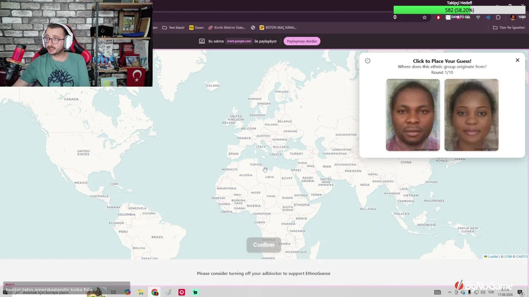The width and height of the screenshot is (529, 297).
Task: Click the meet.google.com sharing chip
Action: 239,41
